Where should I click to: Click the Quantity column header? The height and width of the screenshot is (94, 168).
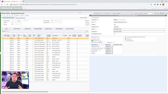65,36
